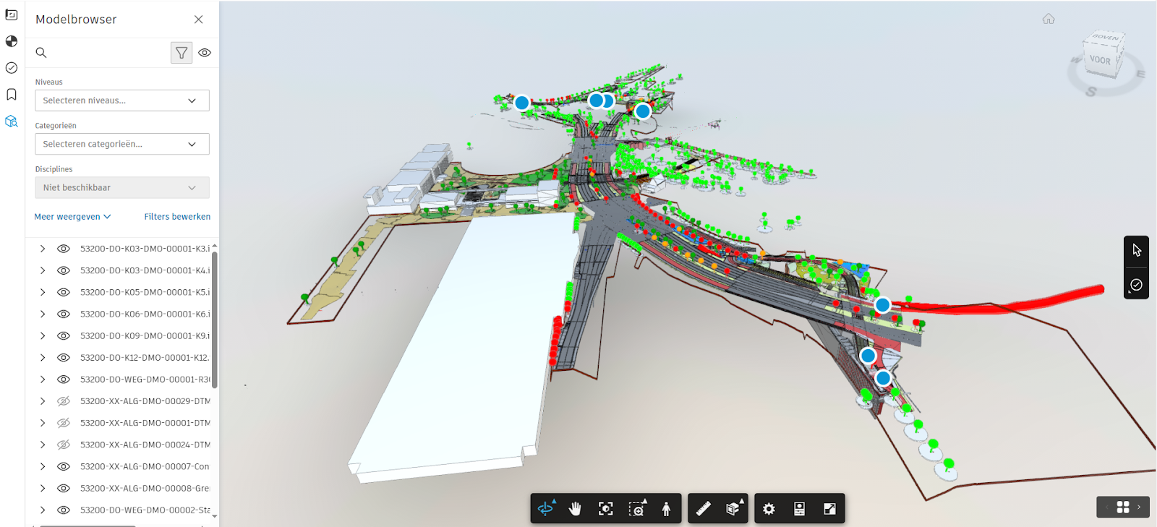Select the Pan hand tool

tap(575, 508)
